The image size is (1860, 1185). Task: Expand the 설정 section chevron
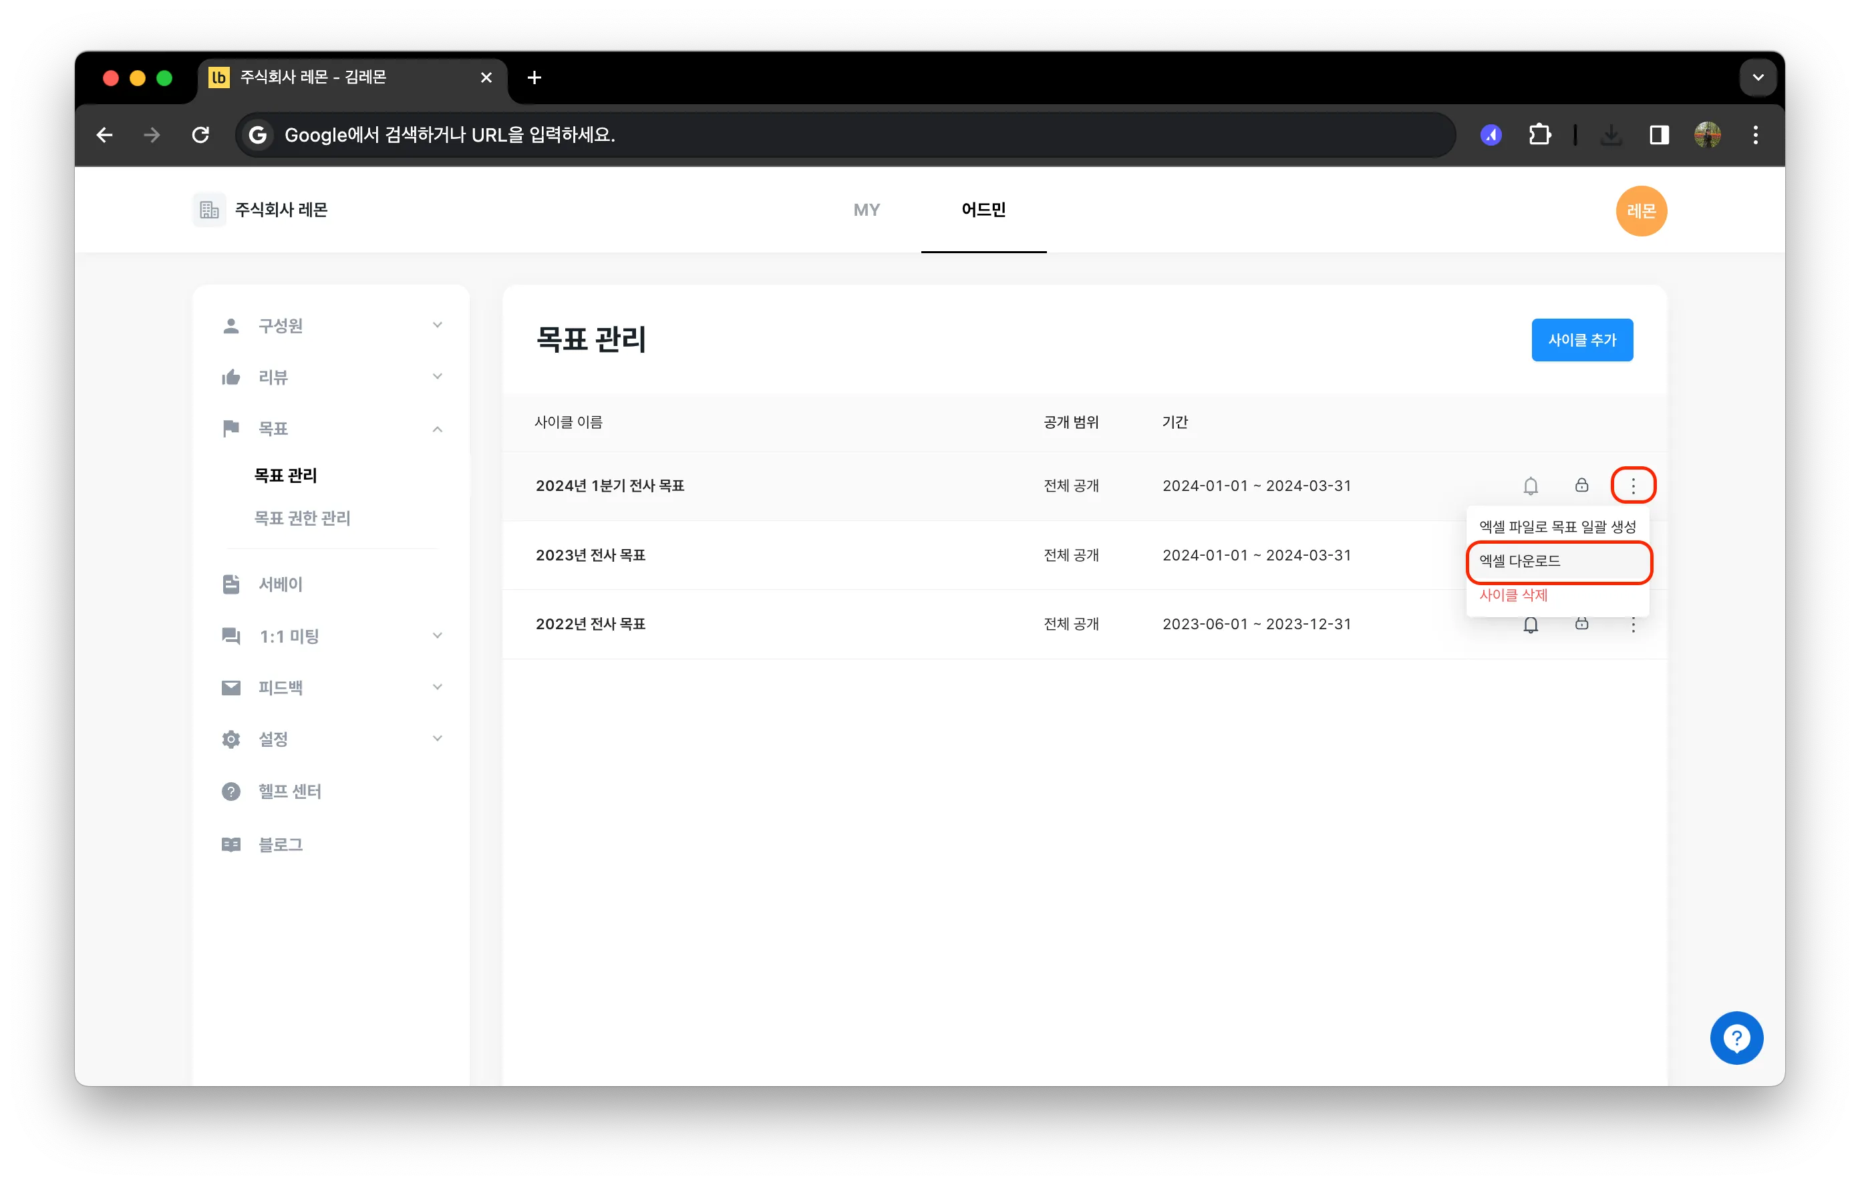tap(437, 739)
